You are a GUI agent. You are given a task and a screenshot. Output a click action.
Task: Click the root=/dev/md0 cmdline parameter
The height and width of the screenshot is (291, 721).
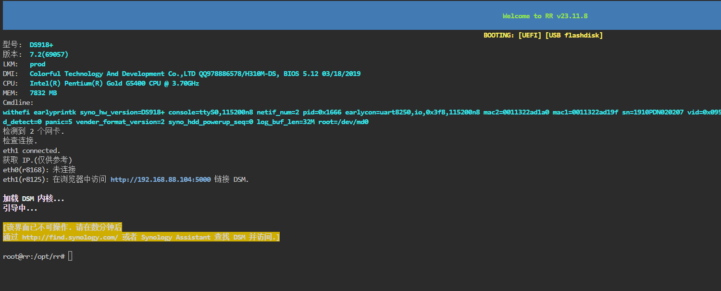[343, 122]
